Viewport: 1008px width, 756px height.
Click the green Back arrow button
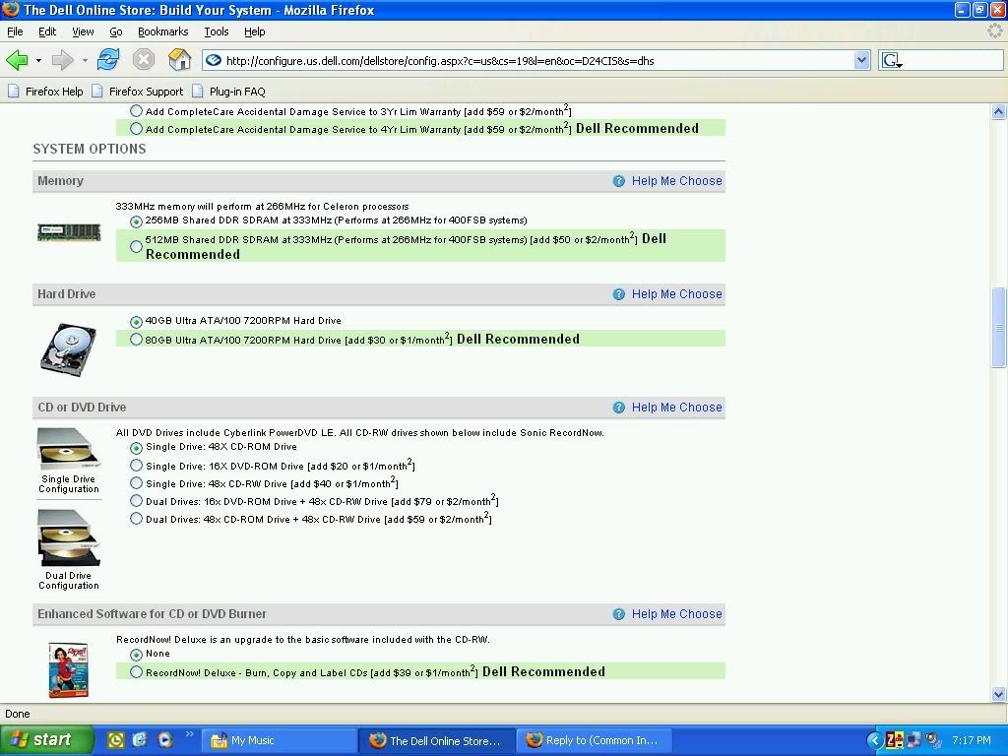pos(18,60)
